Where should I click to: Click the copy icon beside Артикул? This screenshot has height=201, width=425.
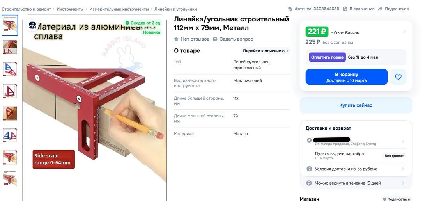tap(290, 9)
